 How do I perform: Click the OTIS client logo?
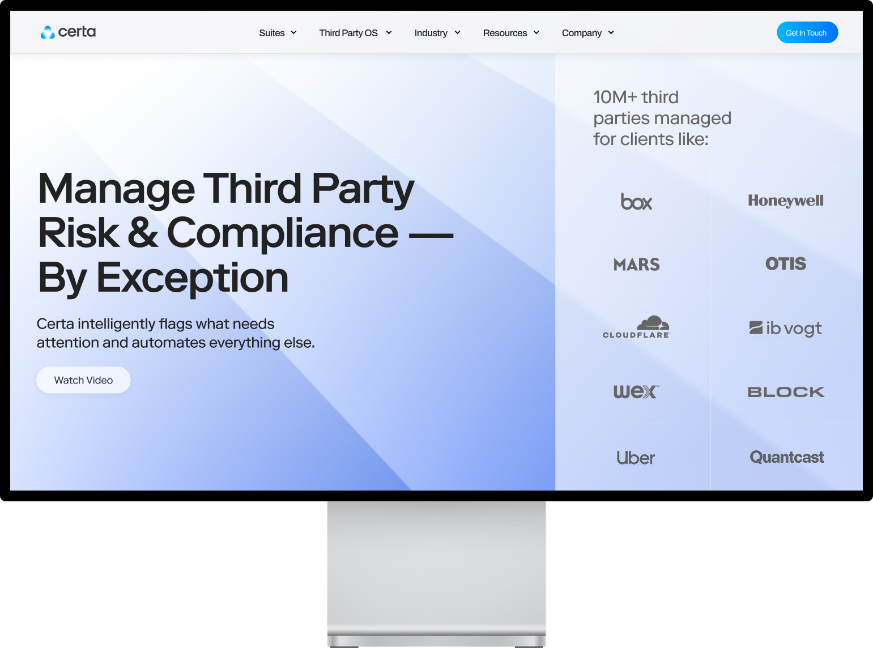pyautogui.click(x=786, y=264)
